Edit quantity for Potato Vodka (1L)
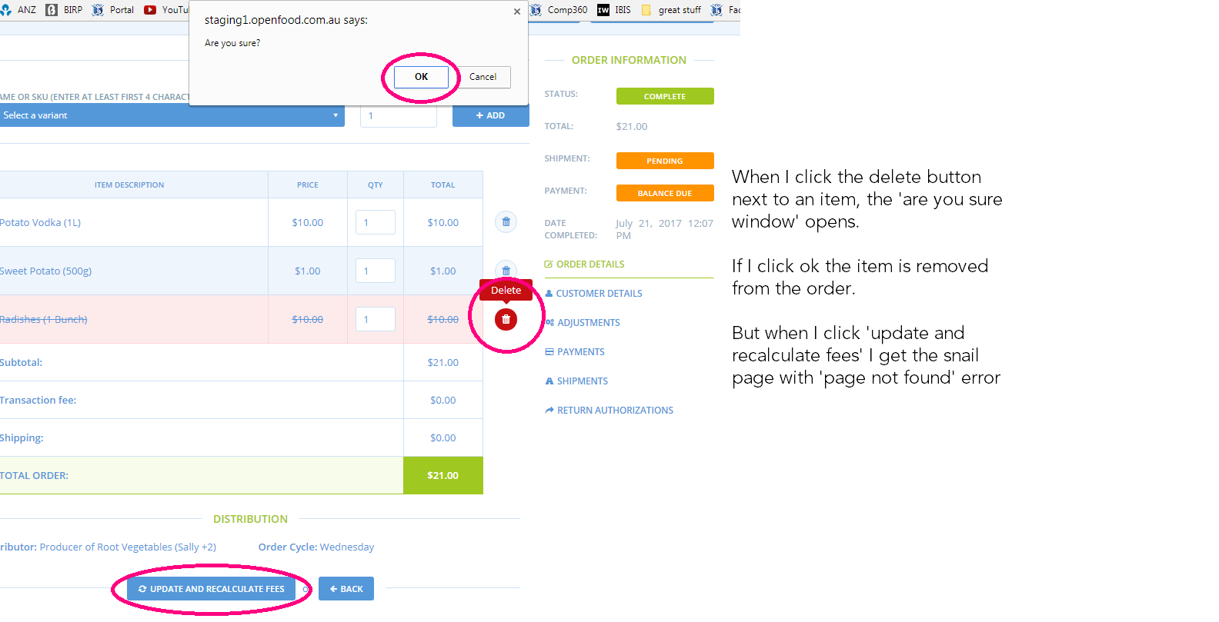The image size is (1219, 622). [x=376, y=222]
